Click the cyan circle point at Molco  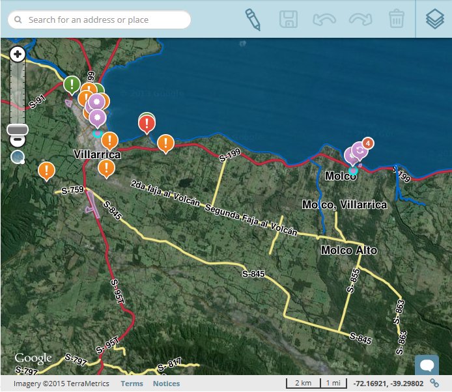353,171
